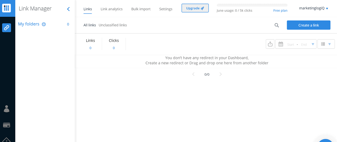Screen dimensions: 337x142
Task: Click the Upgrade button
Action: pos(195,8)
